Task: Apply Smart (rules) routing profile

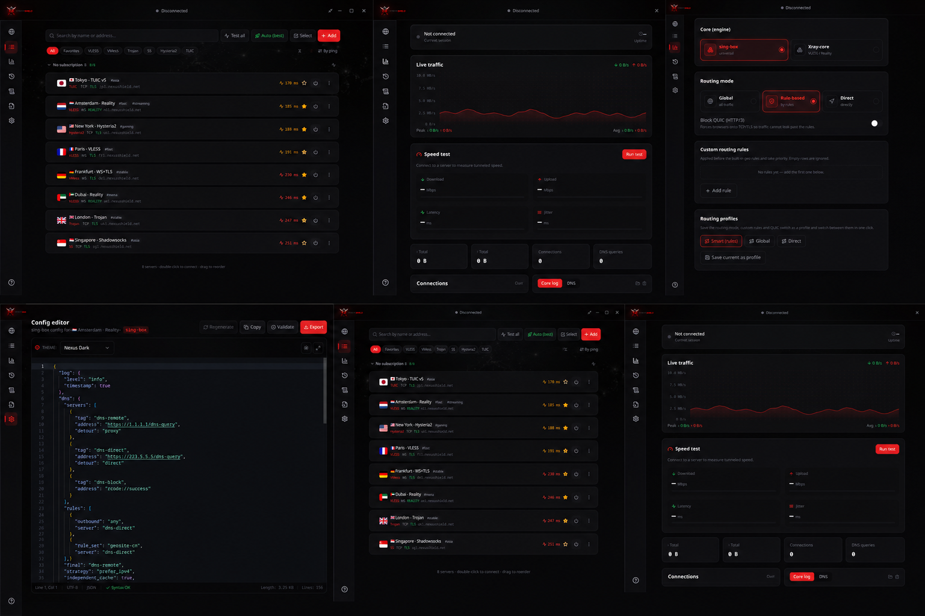Action: [721, 241]
